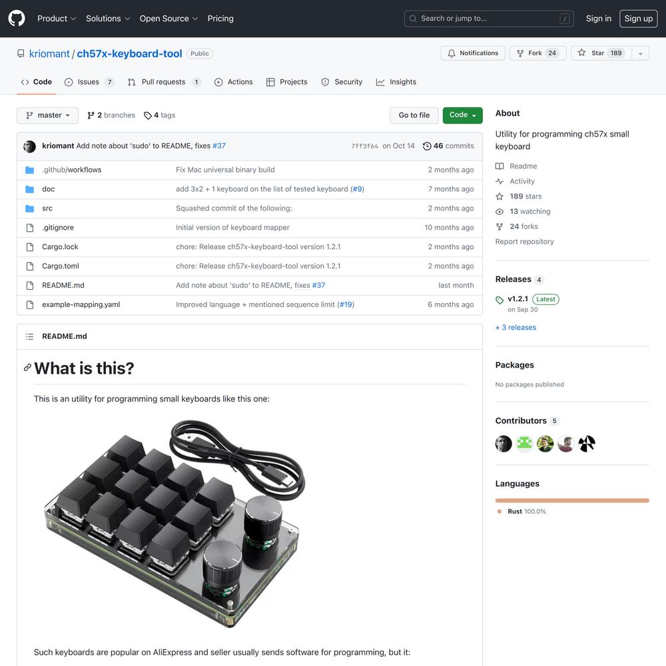This screenshot has height=666, width=666.
Task: Click the black-and-white geometric contributor avatar
Action: 587,444
